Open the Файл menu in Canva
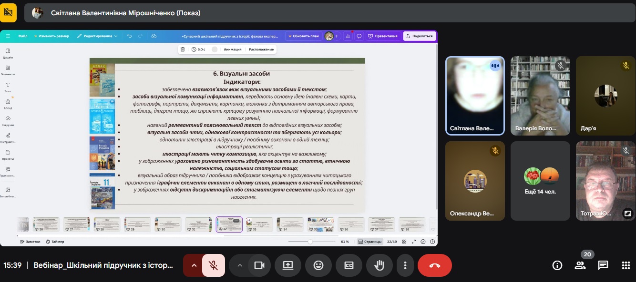Screen dimensions: 636x282 tap(23, 36)
